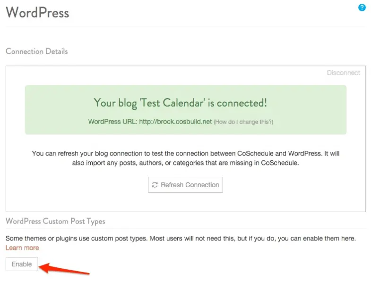
Task: Click the red arrow annotation graphic
Action: [64, 269]
